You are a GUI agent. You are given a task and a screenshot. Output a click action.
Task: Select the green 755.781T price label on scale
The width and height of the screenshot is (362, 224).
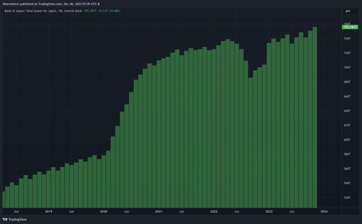click(x=350, y=27)
